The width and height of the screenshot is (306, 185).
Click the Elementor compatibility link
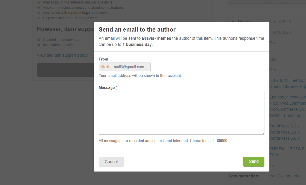(x=279, y=97)
